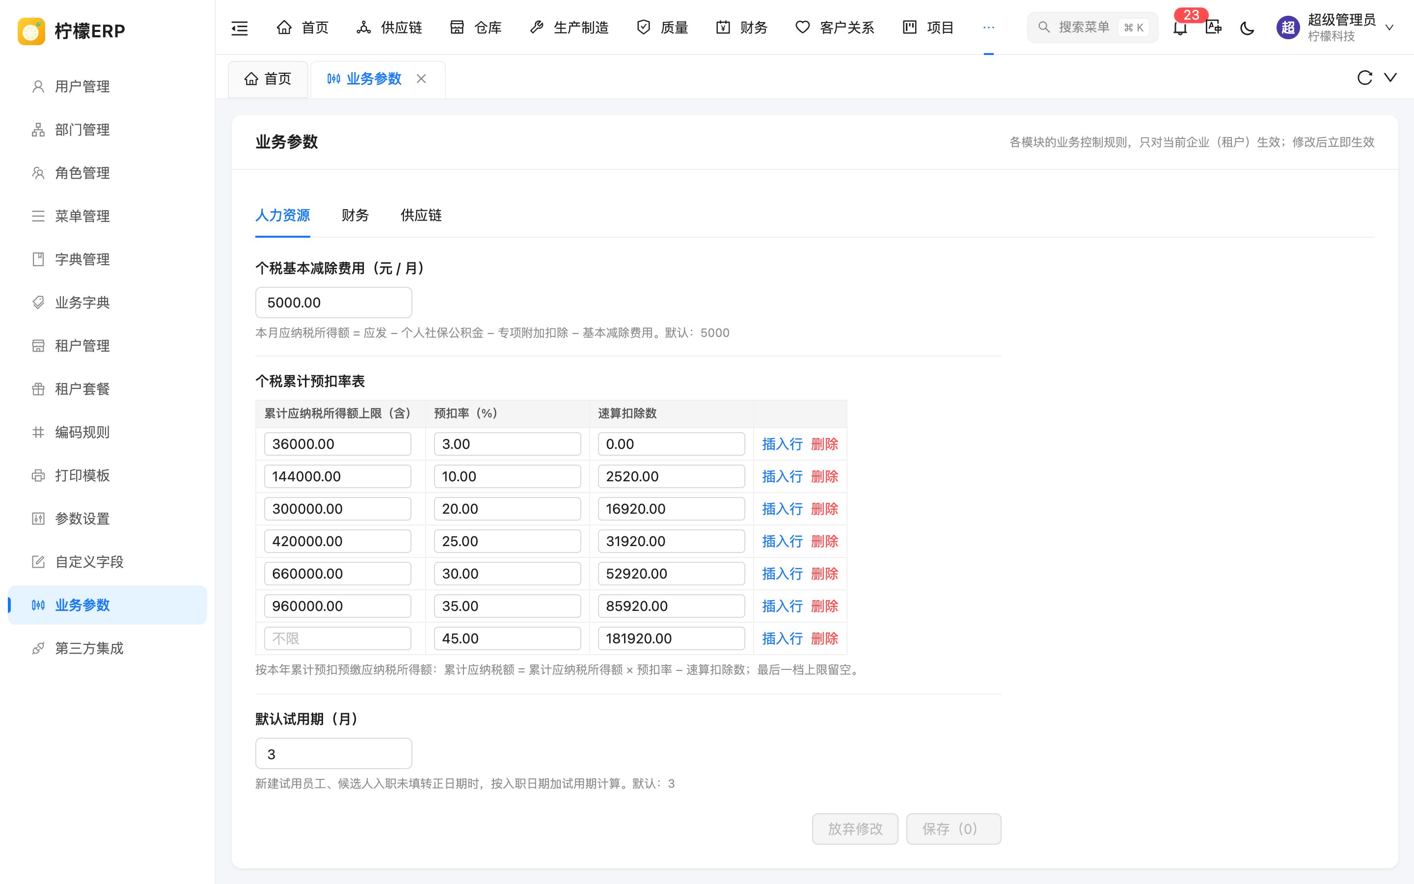Click 删除 in the 45.00 rate row
The height and width of the screenshot is (884, 1414).
click(x=824, y=638)
